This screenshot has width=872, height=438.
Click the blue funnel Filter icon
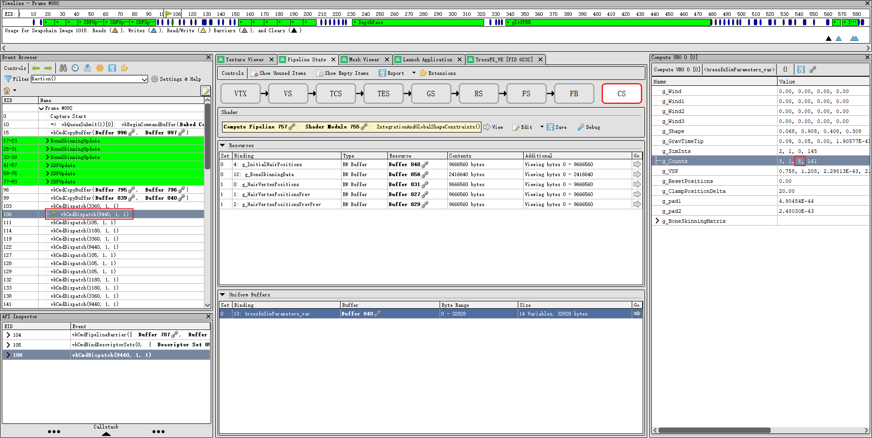[8, 79]
